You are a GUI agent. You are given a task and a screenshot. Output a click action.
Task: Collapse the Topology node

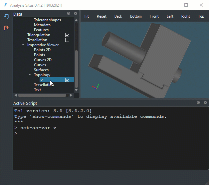click(x=30, y=75)
